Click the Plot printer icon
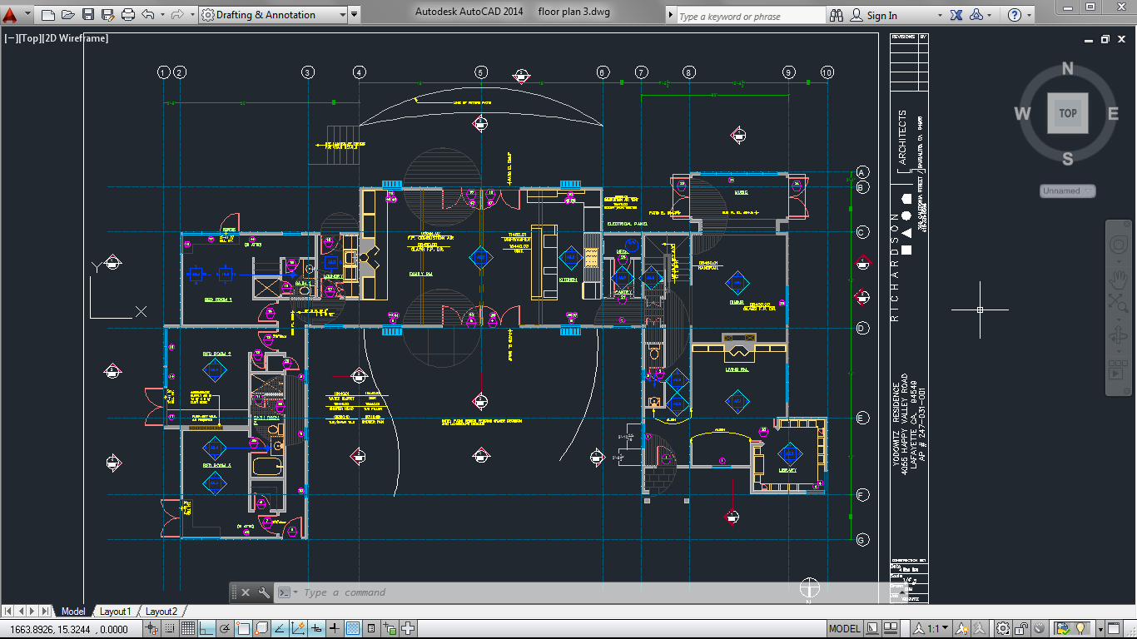1137x639 pixels. pos(127,15)
